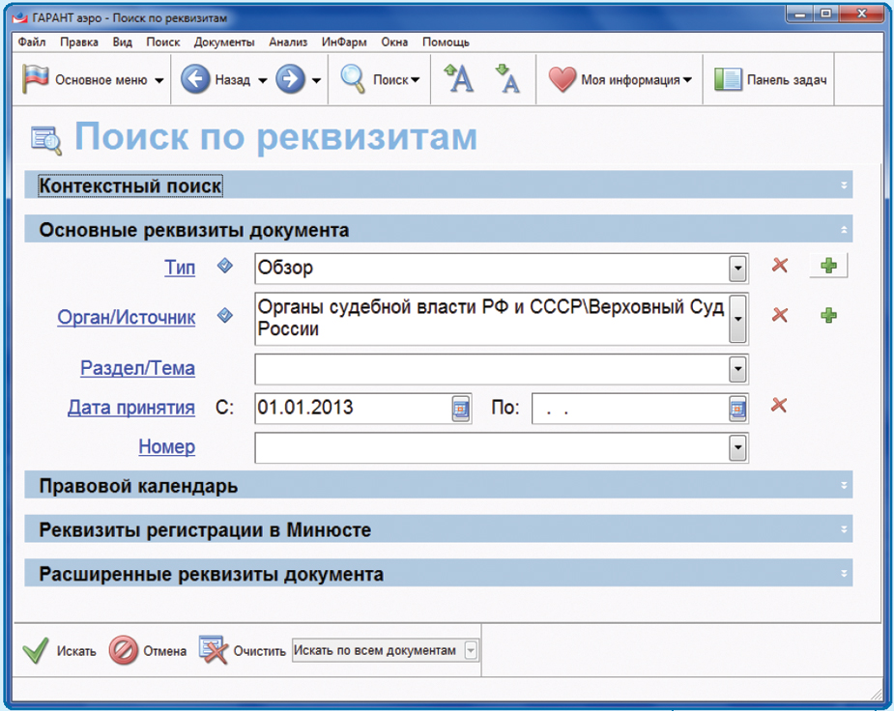The height and width of the screenshot is (711, 894).
Task: Open the Тип dropdown list
Action: tap(737, 268)
